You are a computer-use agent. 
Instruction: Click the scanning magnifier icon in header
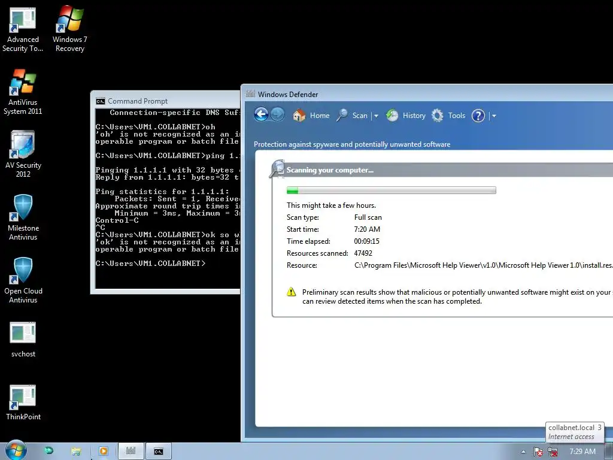pyautogui.click(x=277, y=169)
